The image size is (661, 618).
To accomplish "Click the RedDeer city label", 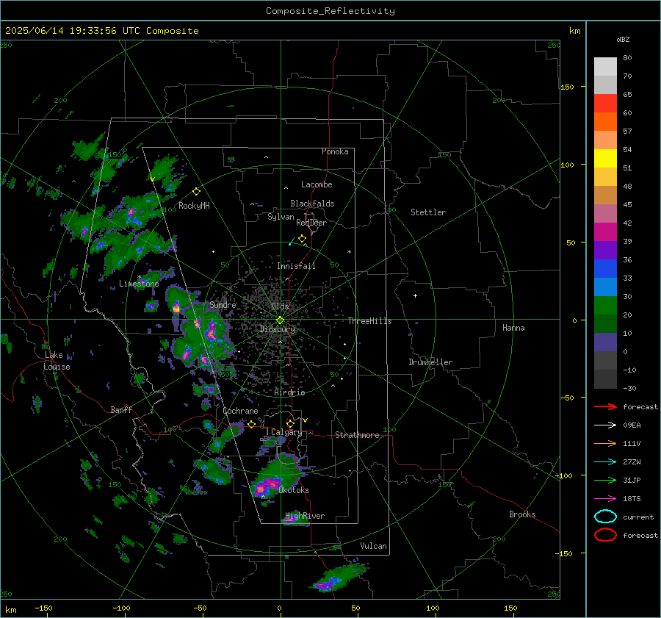I will (311, 223).
